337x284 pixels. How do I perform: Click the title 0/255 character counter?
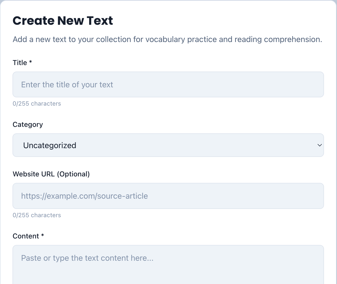click(x=37, y=103)
